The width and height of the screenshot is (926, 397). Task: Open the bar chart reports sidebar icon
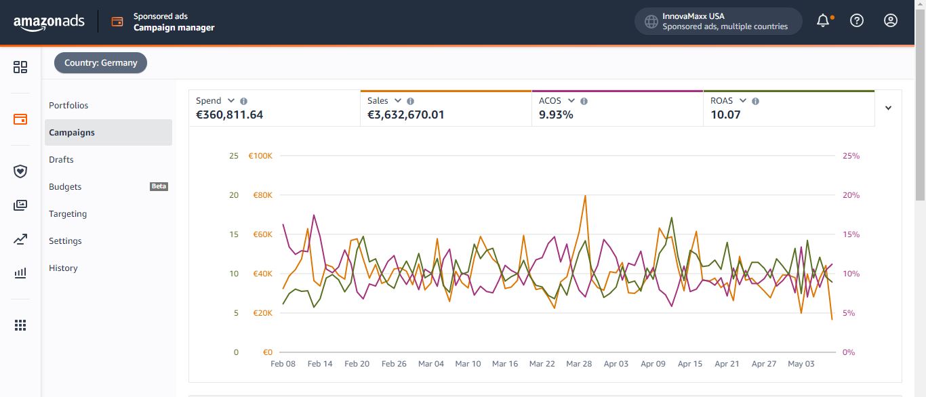pos(20,273)
